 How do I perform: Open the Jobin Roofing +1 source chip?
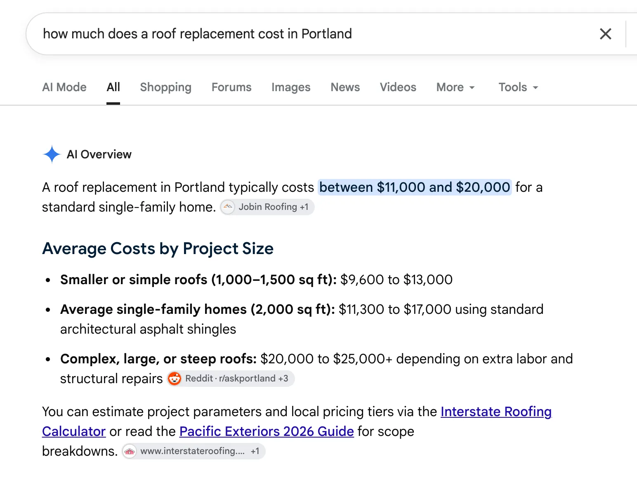point(267,207)
